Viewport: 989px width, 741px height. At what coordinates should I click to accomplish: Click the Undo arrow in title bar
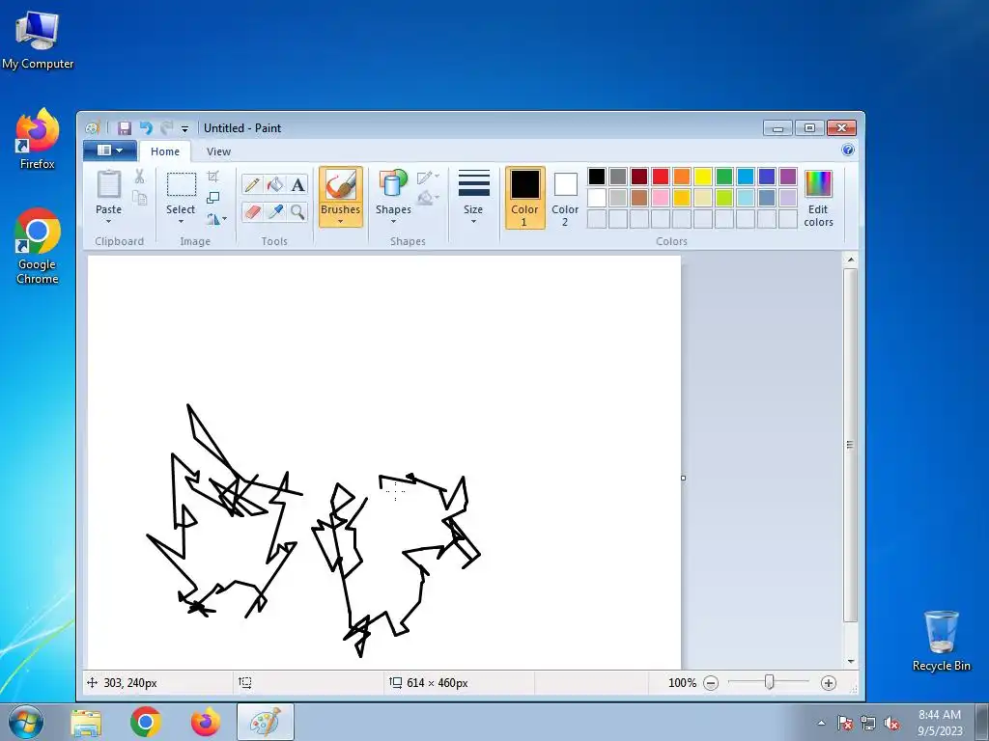click(146, 128)
